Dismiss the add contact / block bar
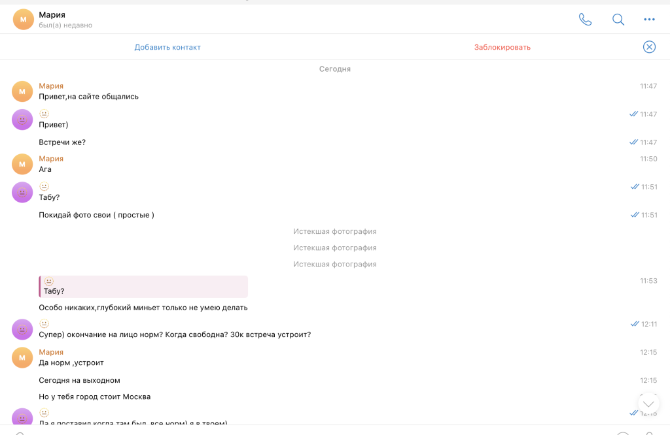The height and width of the screenshot is (435, 670). (649, 47)
